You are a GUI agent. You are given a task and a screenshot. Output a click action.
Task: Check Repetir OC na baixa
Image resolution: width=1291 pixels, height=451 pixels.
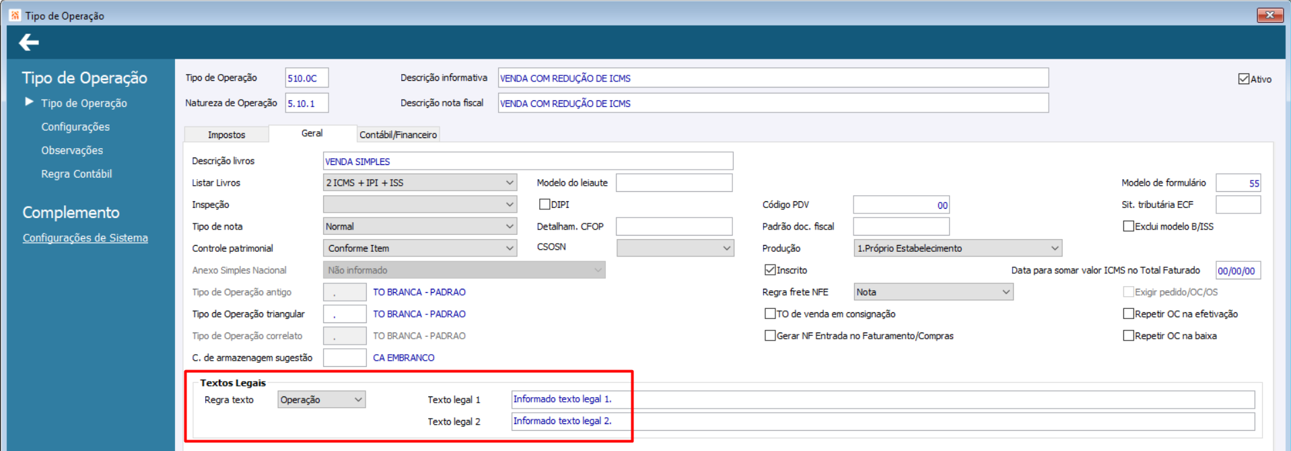[x=1128, y=335]
